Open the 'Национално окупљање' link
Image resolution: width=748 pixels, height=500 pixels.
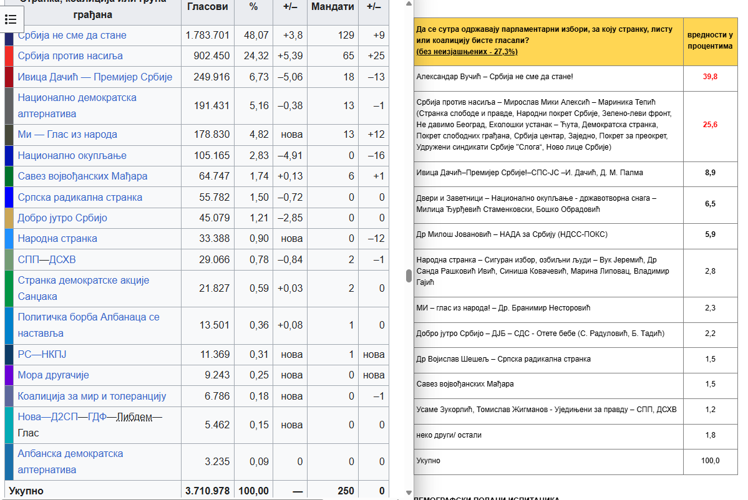[72, 155]
